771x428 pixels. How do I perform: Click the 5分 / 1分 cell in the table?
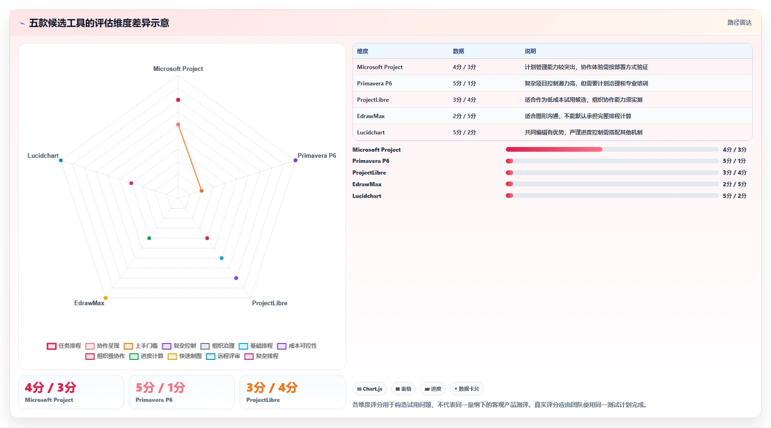coord(464,84)
